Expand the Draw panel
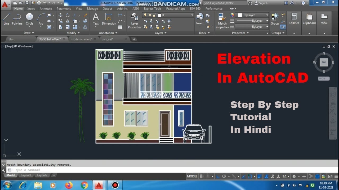Image resolution: width=339 pixels, height=190 pixels. 29,33
